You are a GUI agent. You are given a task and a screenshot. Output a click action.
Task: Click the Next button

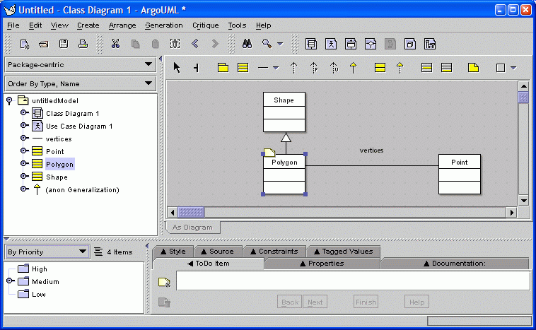[x=315, y=302]
